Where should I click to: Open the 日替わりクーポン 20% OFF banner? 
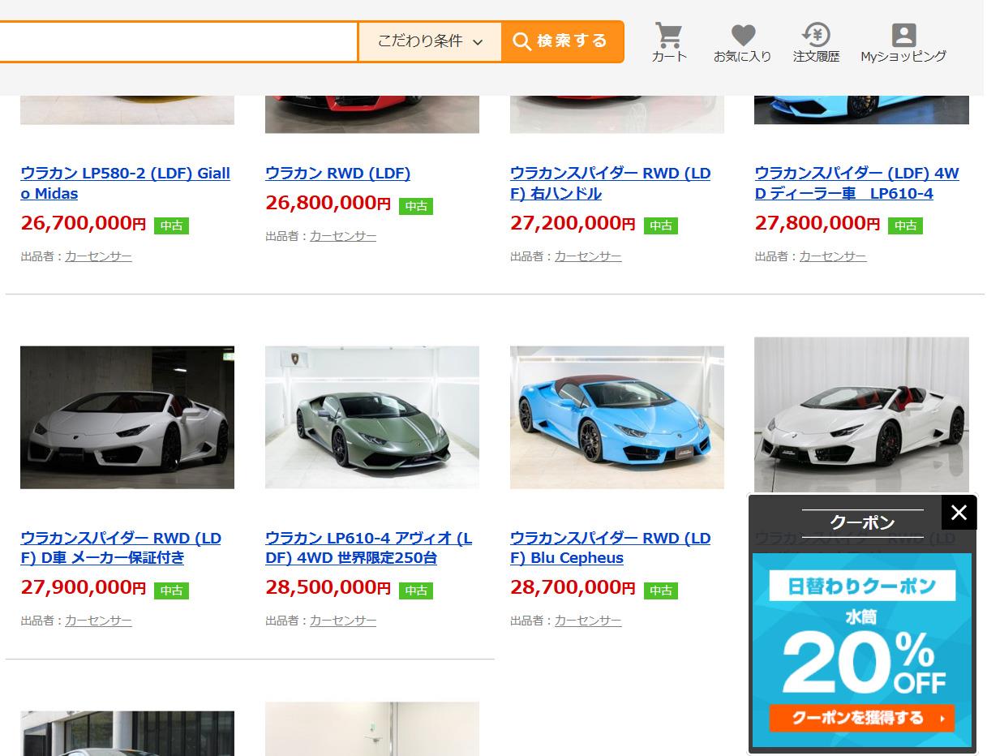861,650
